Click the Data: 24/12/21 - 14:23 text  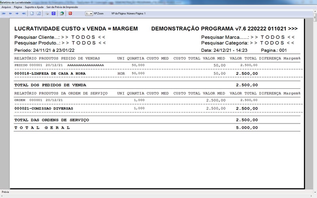point(224,50)
